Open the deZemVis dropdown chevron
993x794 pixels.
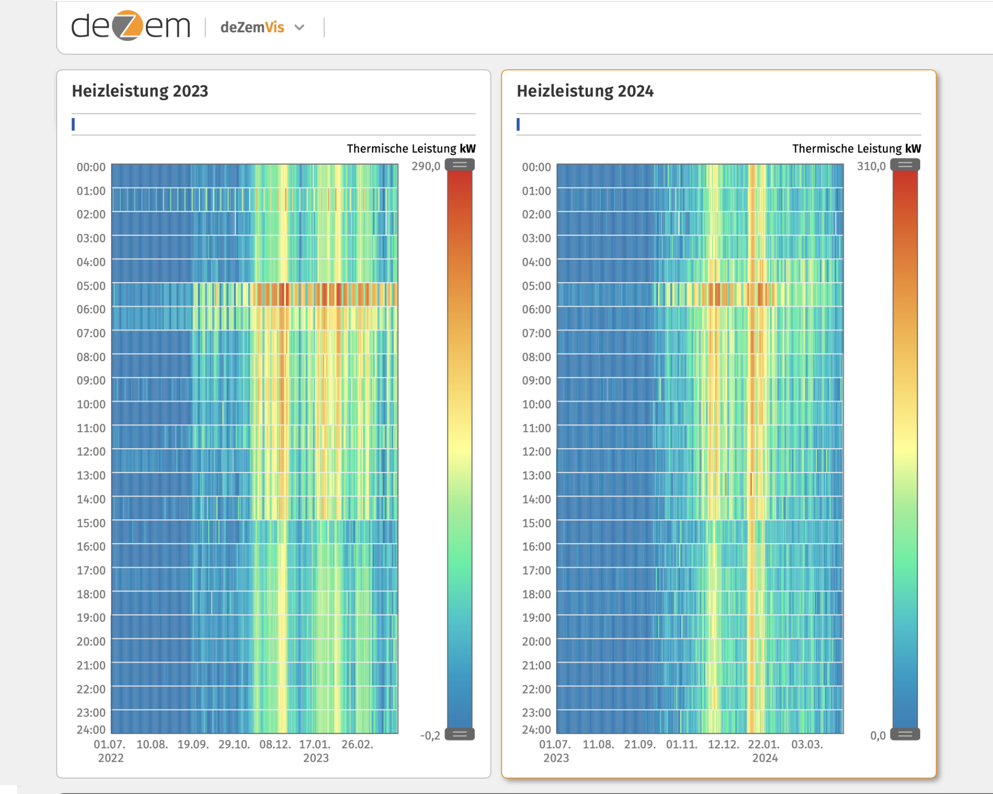point(300,28)
